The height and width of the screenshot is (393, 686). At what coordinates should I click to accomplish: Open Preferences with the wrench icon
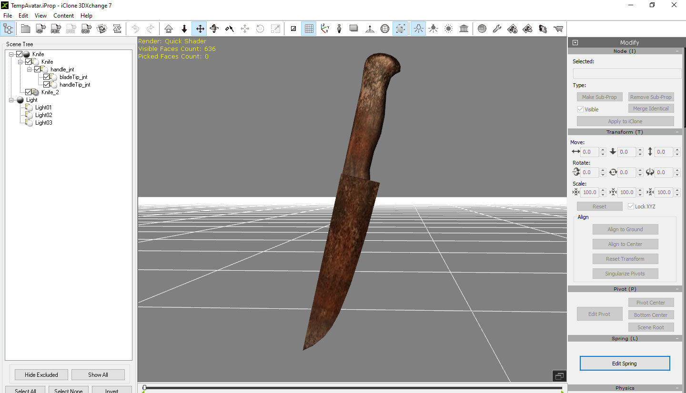coord(497,29)
